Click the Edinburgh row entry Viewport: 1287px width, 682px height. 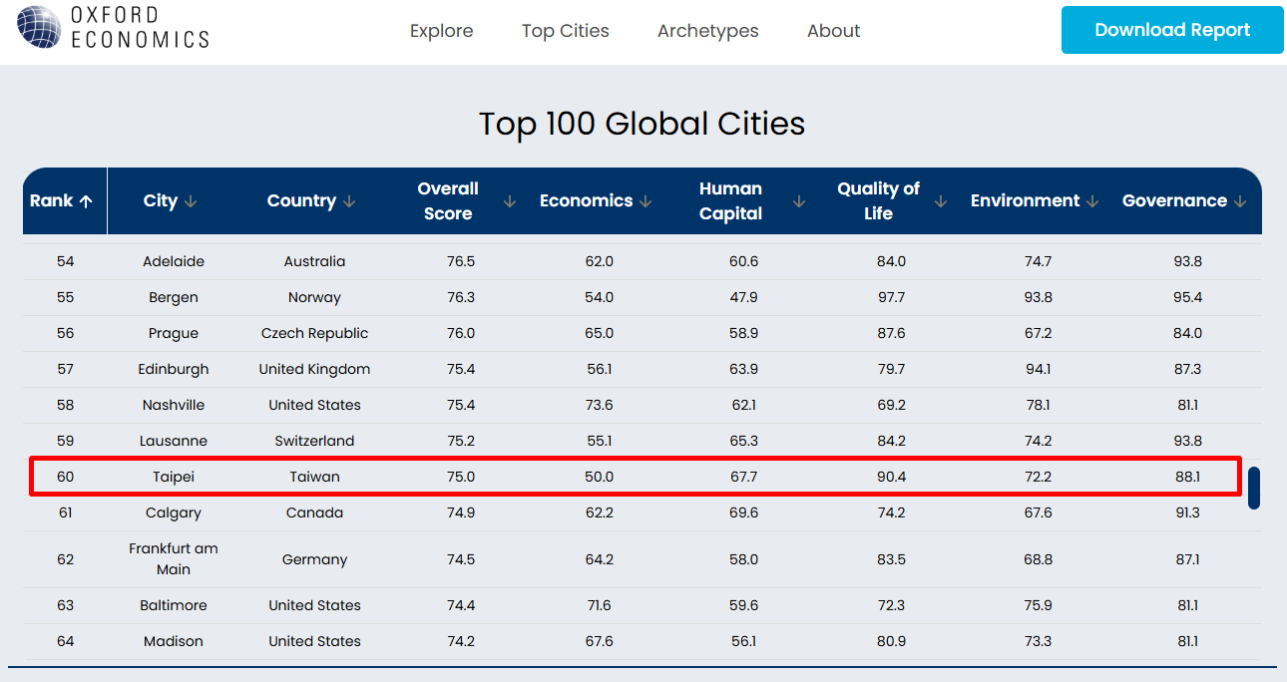click(x=174, y=369)
